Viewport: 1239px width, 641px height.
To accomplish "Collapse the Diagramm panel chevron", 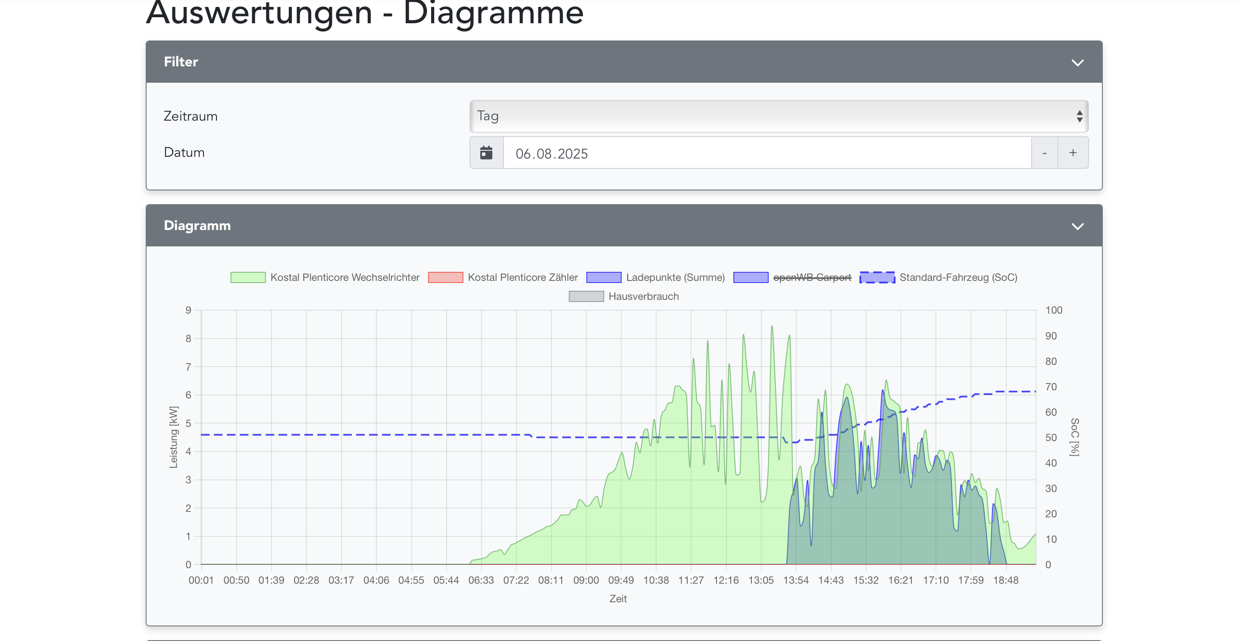I will [x=1077, y=226].
